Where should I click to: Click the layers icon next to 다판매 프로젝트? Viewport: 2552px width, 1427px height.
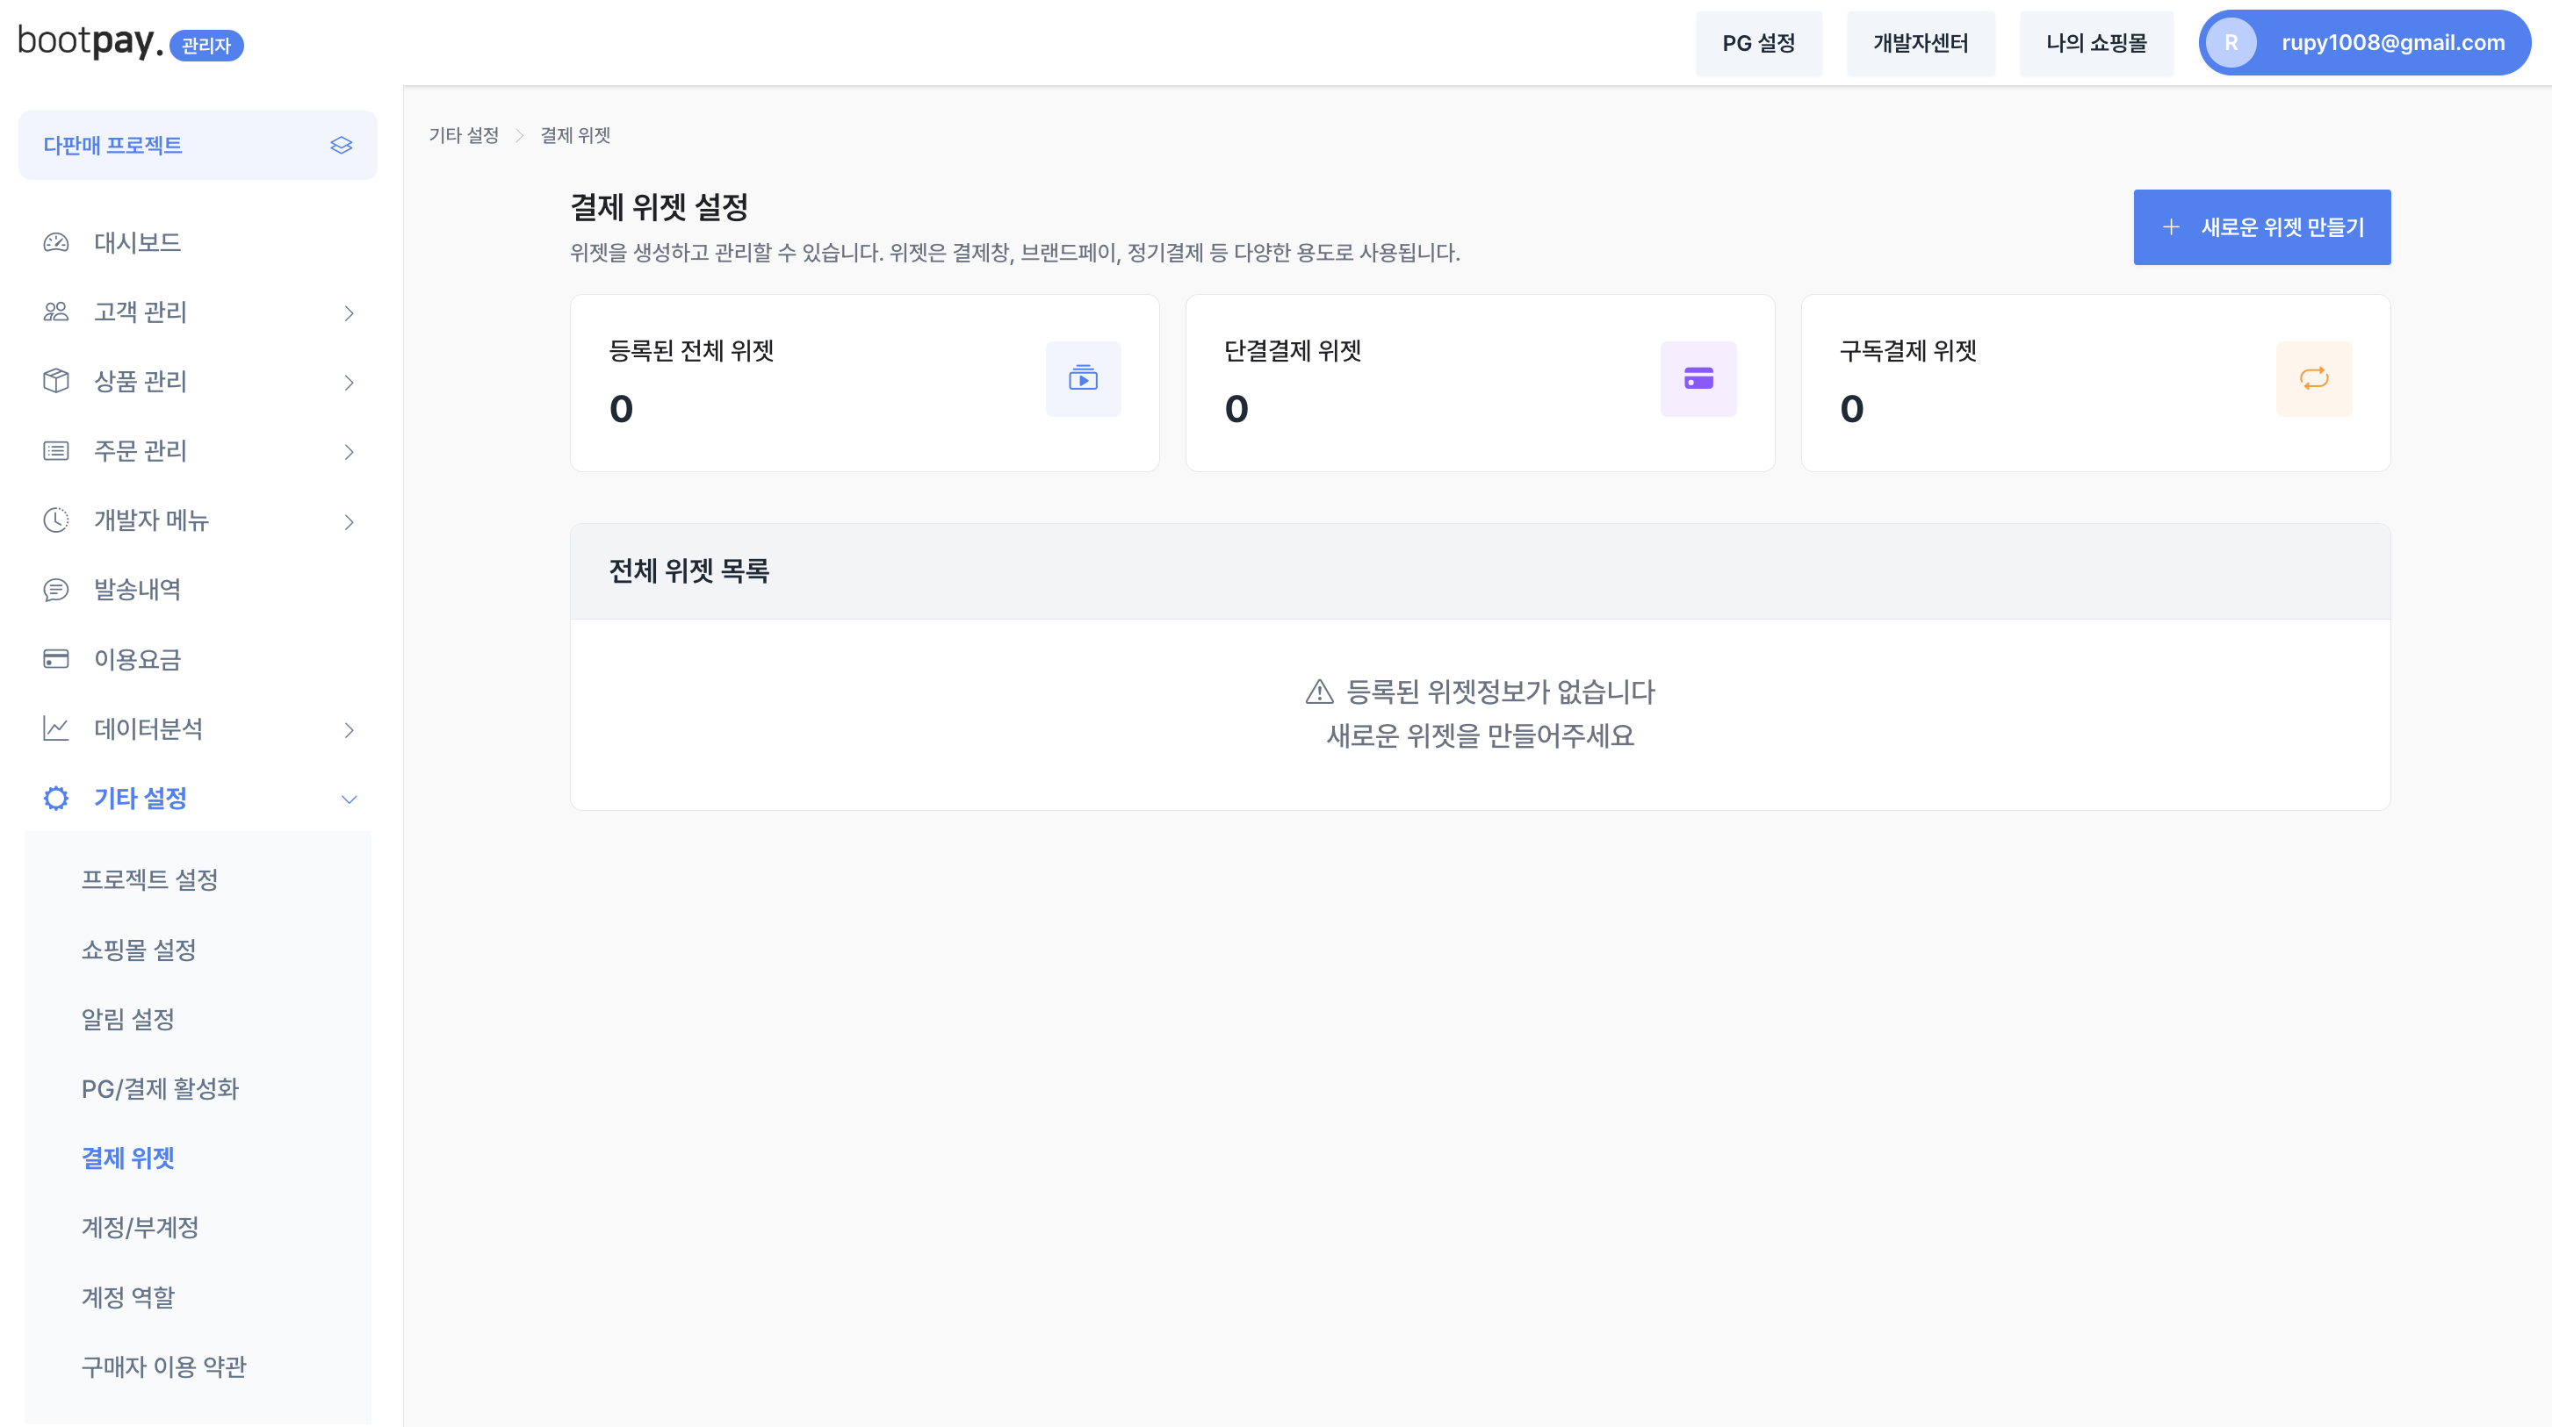(x=341, y=145)
